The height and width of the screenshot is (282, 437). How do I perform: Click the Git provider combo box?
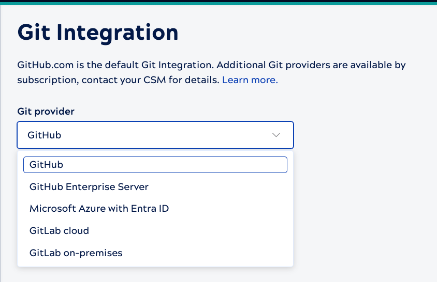click(x=155, y=135)
